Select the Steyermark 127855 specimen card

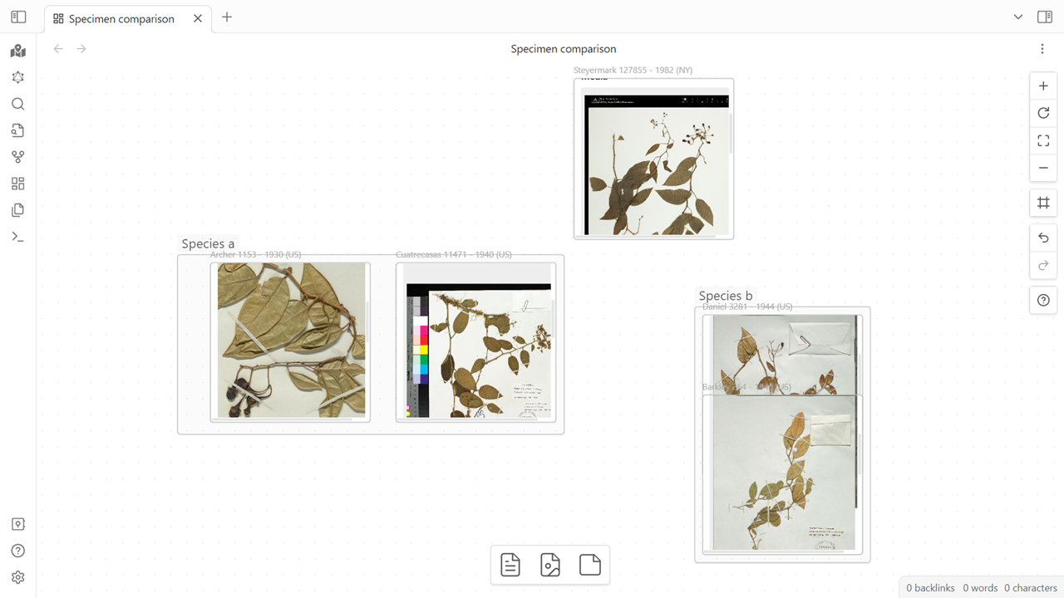coord(653,159)
